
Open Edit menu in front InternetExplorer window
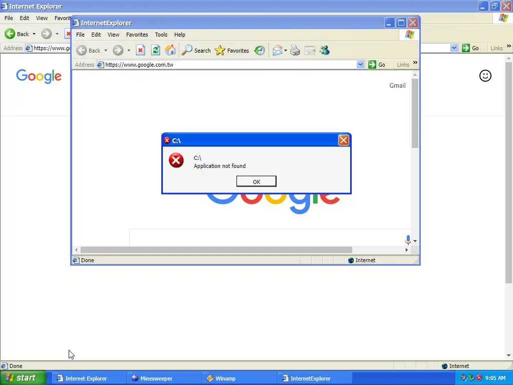pos(96,35)
